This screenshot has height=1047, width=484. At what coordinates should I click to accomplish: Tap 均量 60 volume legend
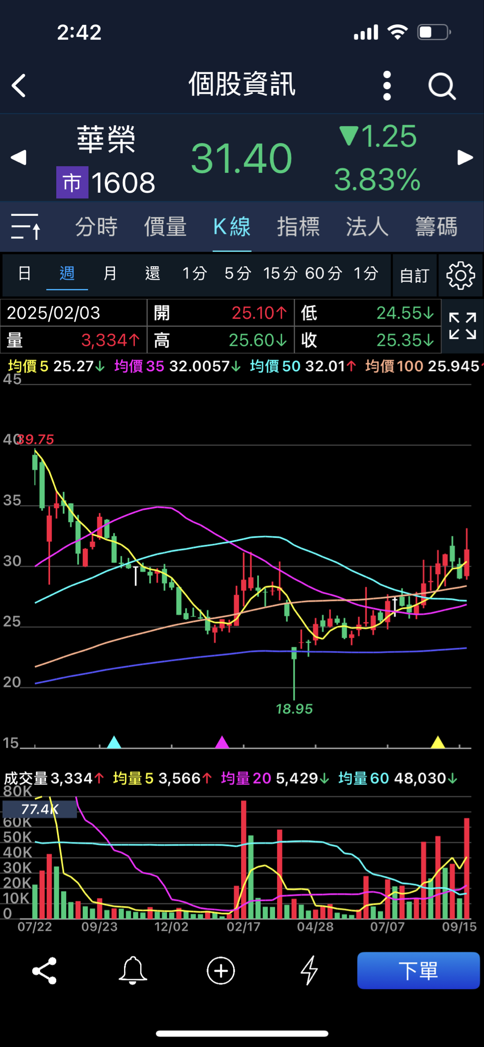pyautogui.click(x=398, y=778)
